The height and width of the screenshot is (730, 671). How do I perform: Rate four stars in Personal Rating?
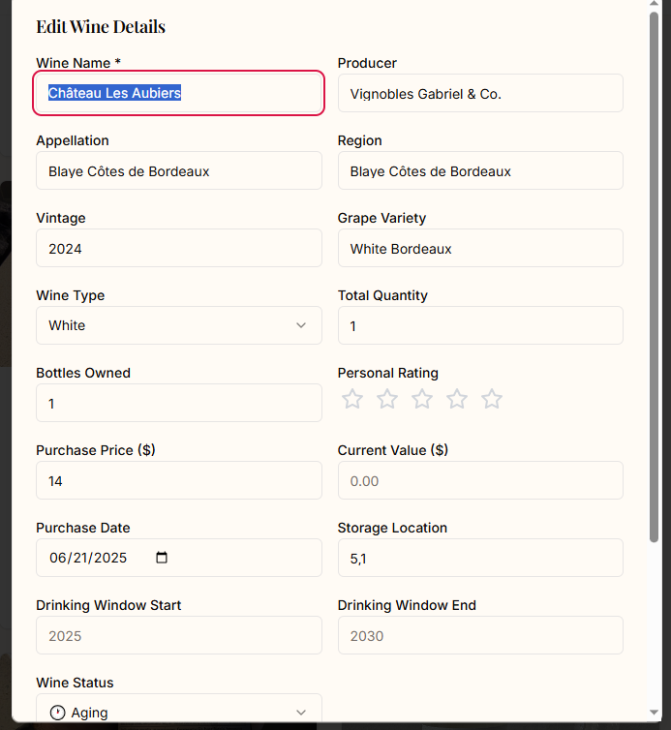[457, 399]
